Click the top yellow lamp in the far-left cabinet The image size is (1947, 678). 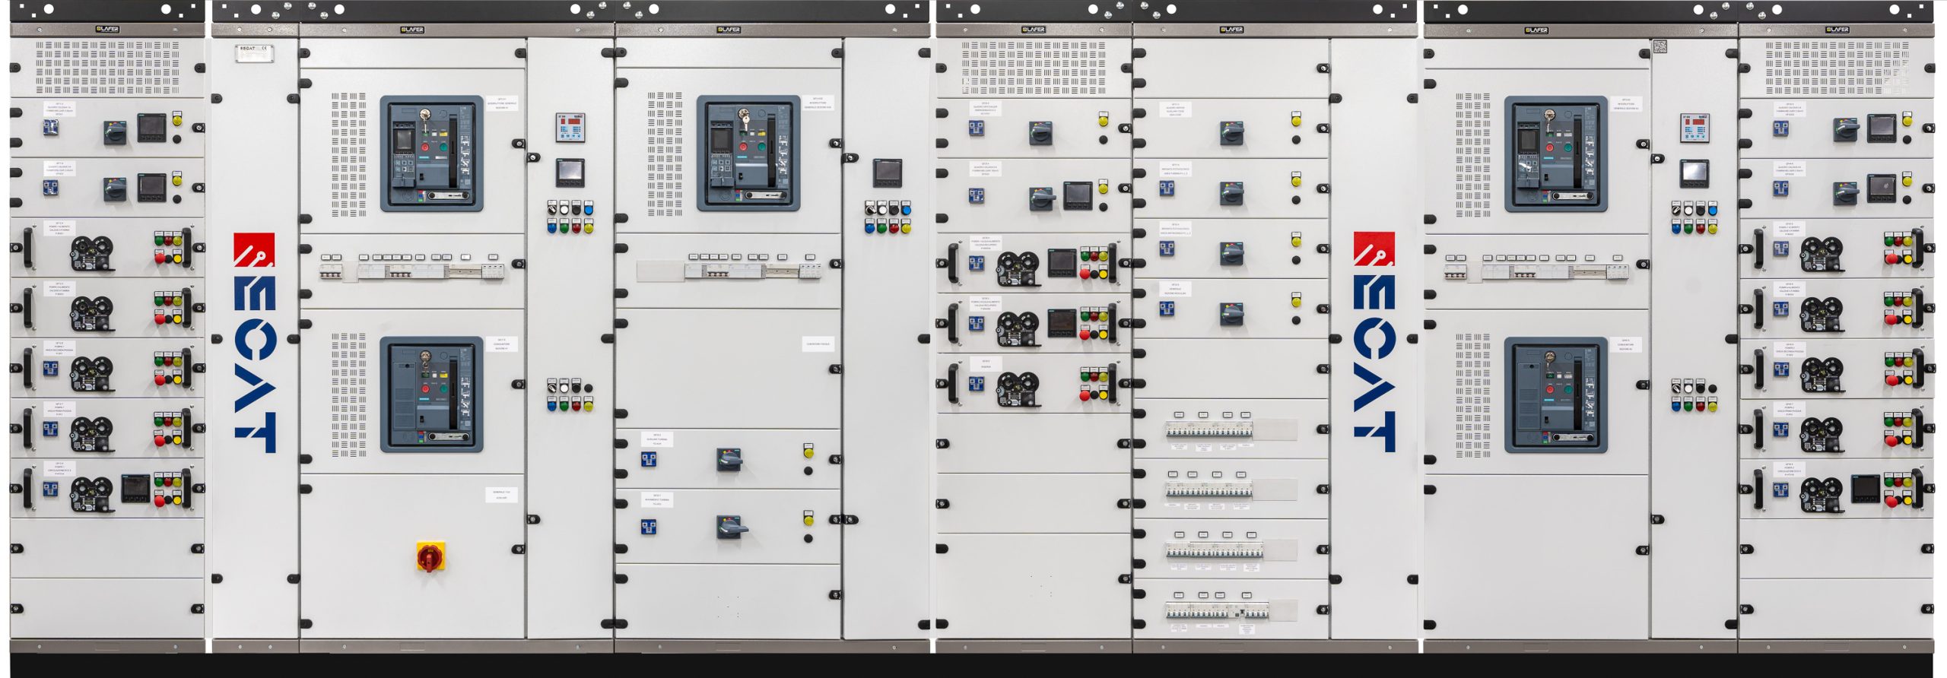(177, 120)
